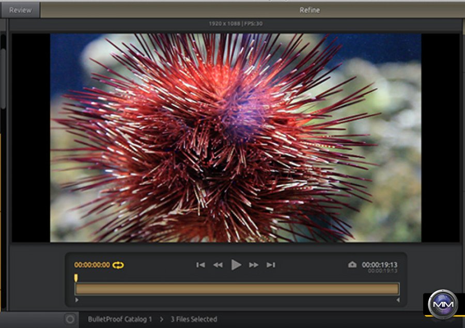Jump to the clip start

200,265
